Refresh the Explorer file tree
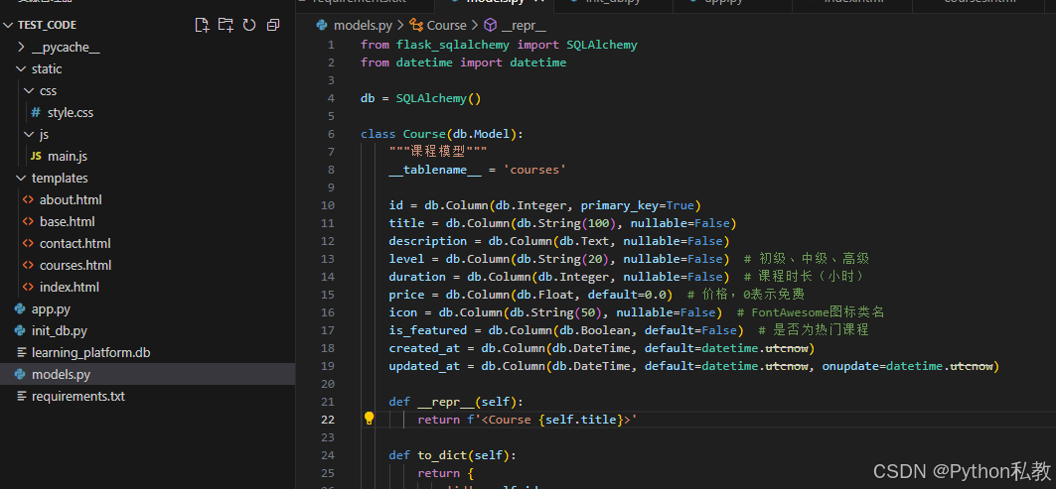The image size is (1056, 489). (249, 25)
